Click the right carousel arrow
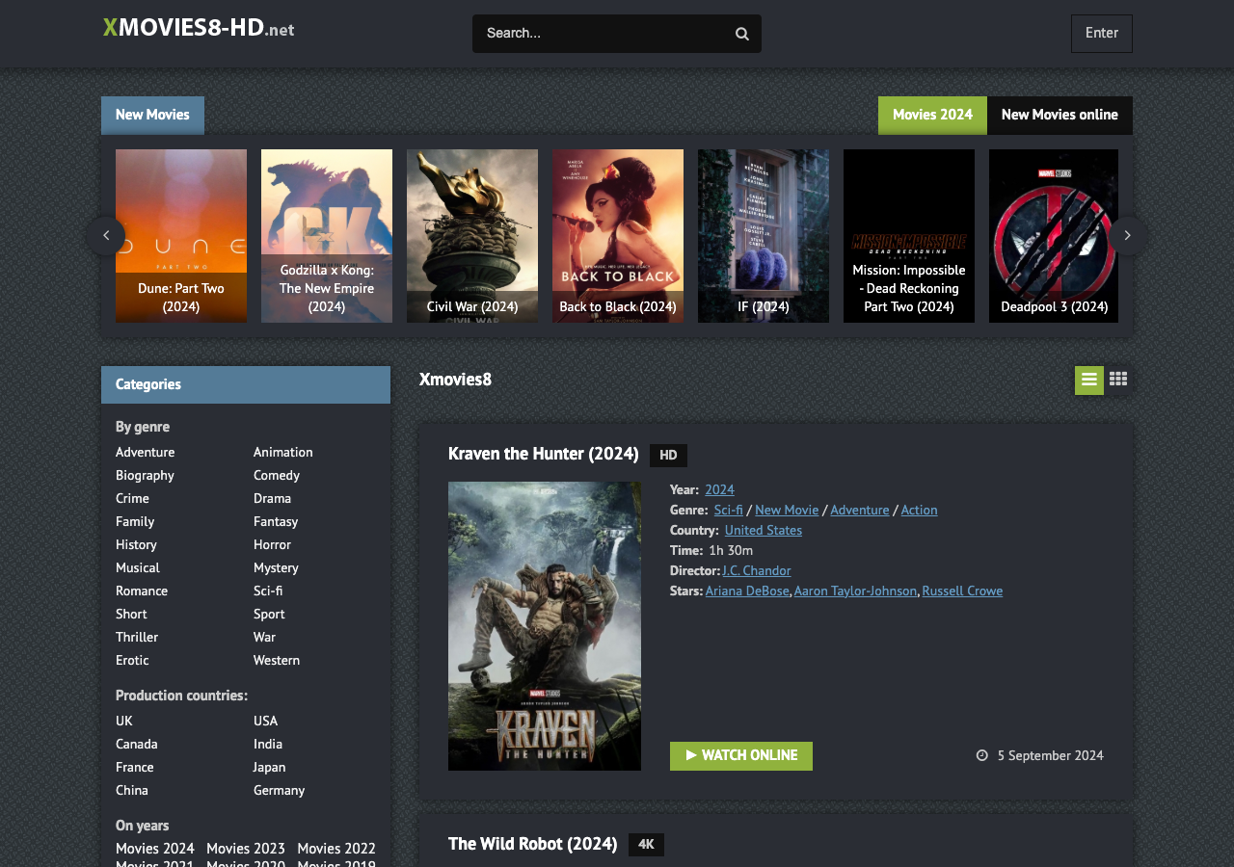1234x867 pixels. tap(1126, 235)
